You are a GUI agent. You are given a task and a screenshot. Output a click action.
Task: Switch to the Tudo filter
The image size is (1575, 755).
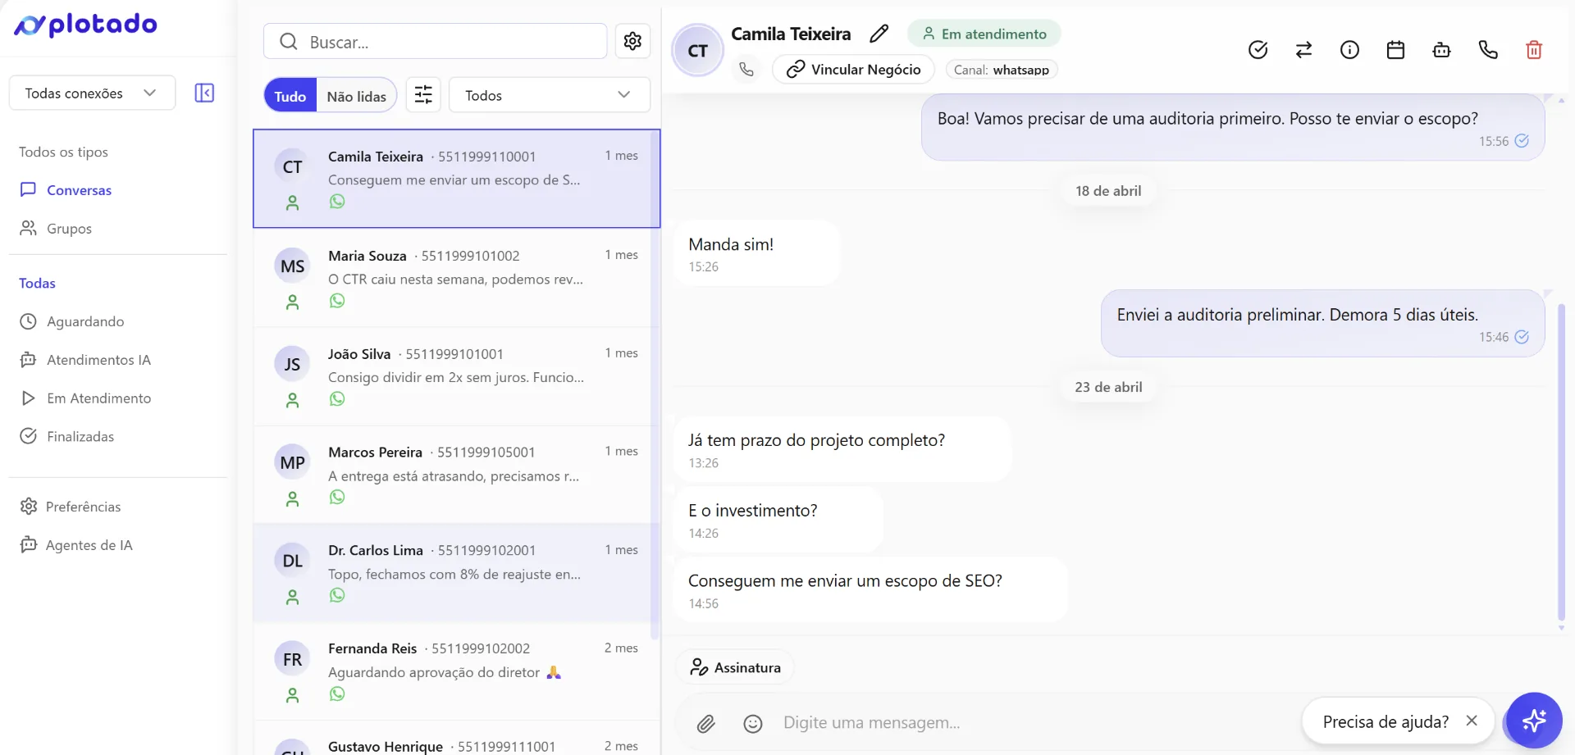(x=290, y=95)
